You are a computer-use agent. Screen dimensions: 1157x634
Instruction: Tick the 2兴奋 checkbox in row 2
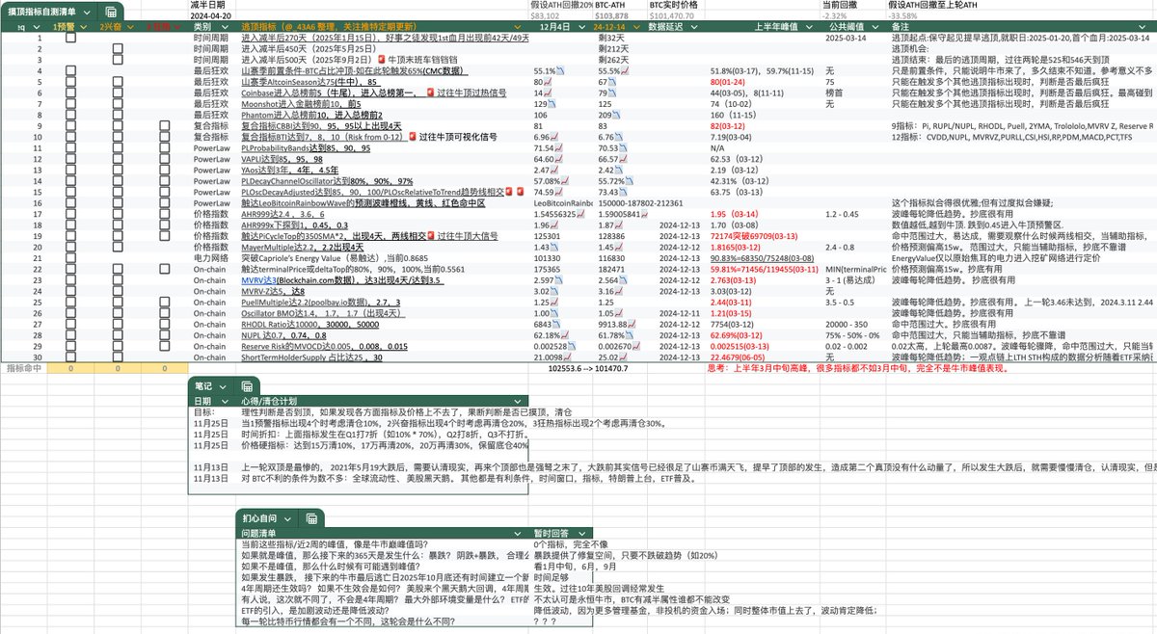click(x=116, y=49)
